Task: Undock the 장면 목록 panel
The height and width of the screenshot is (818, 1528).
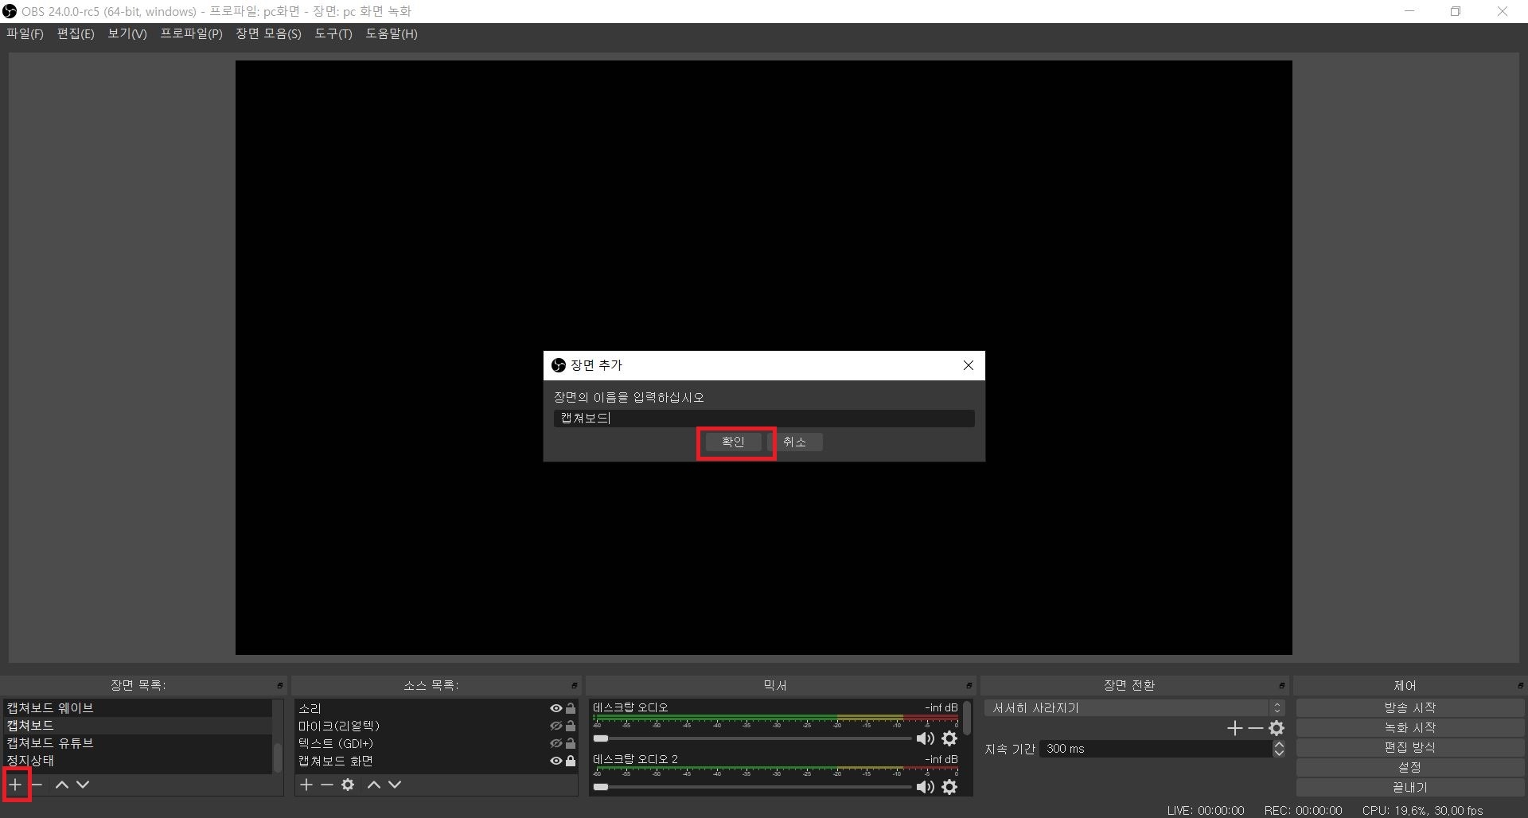Action: [x=280, y=685]
